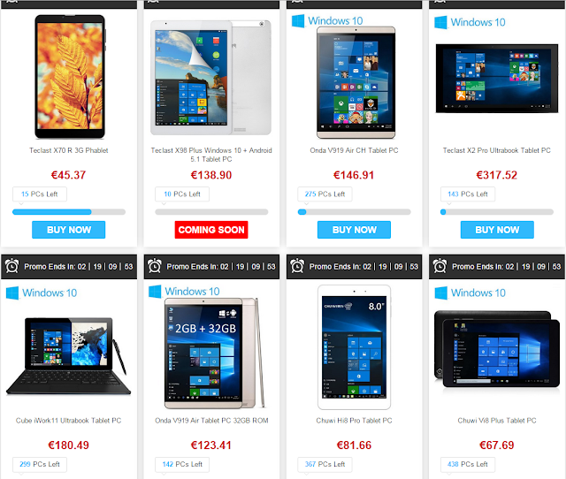This screenshot has height=479, width=566.
Task: Click the red Coming Soon button
Action: [211, 230]
